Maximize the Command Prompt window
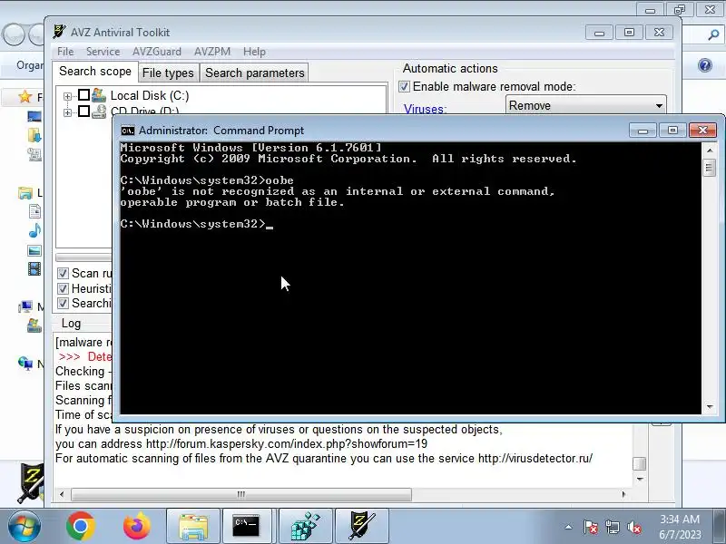This screenshot has height=544, width=726. tap(672, 131)
